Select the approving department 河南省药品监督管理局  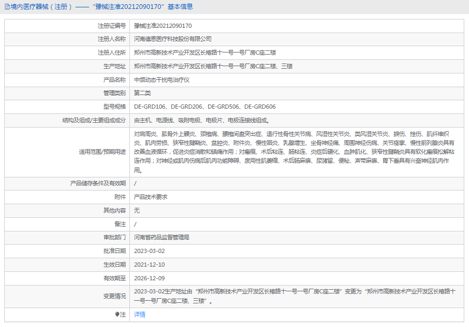point(161,237)
